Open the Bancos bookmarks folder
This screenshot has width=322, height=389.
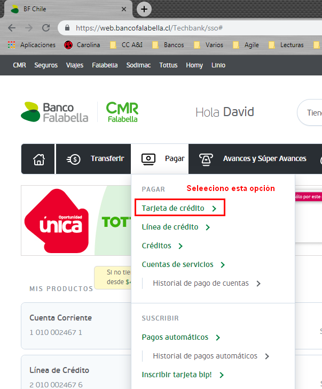(168, 45)
